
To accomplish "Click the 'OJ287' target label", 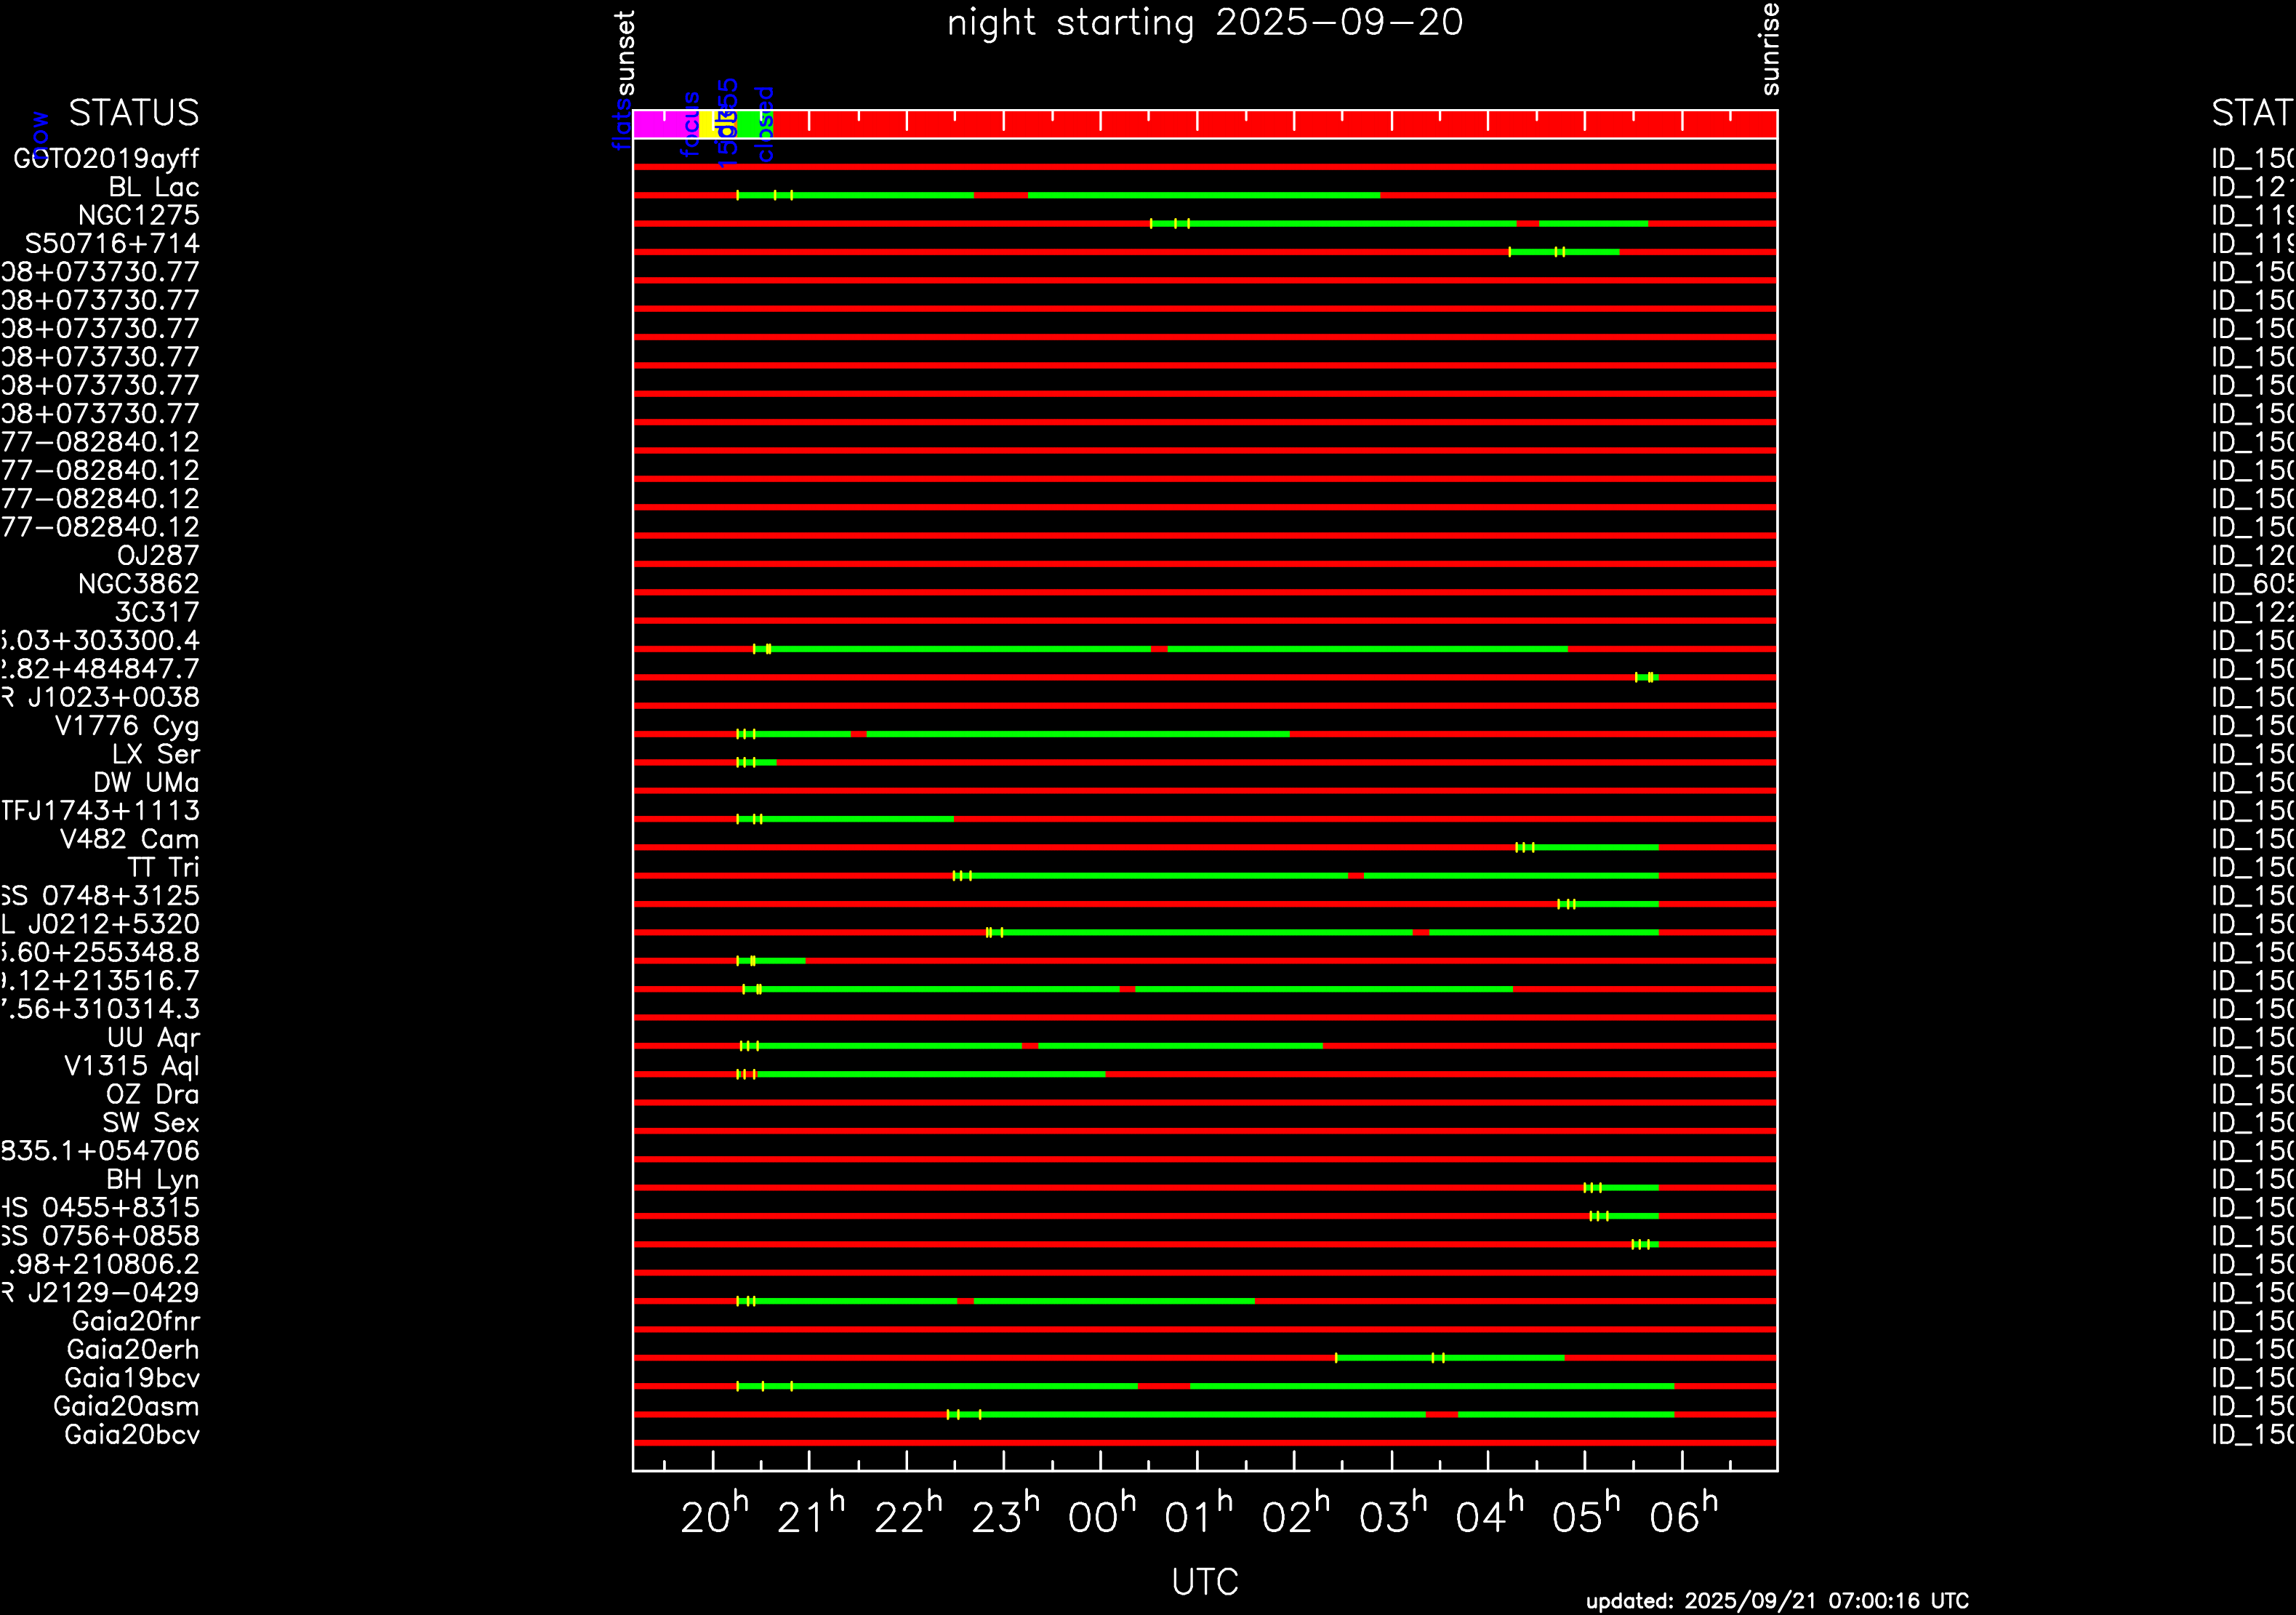I will pyautogui.click(x=158, y=555).
